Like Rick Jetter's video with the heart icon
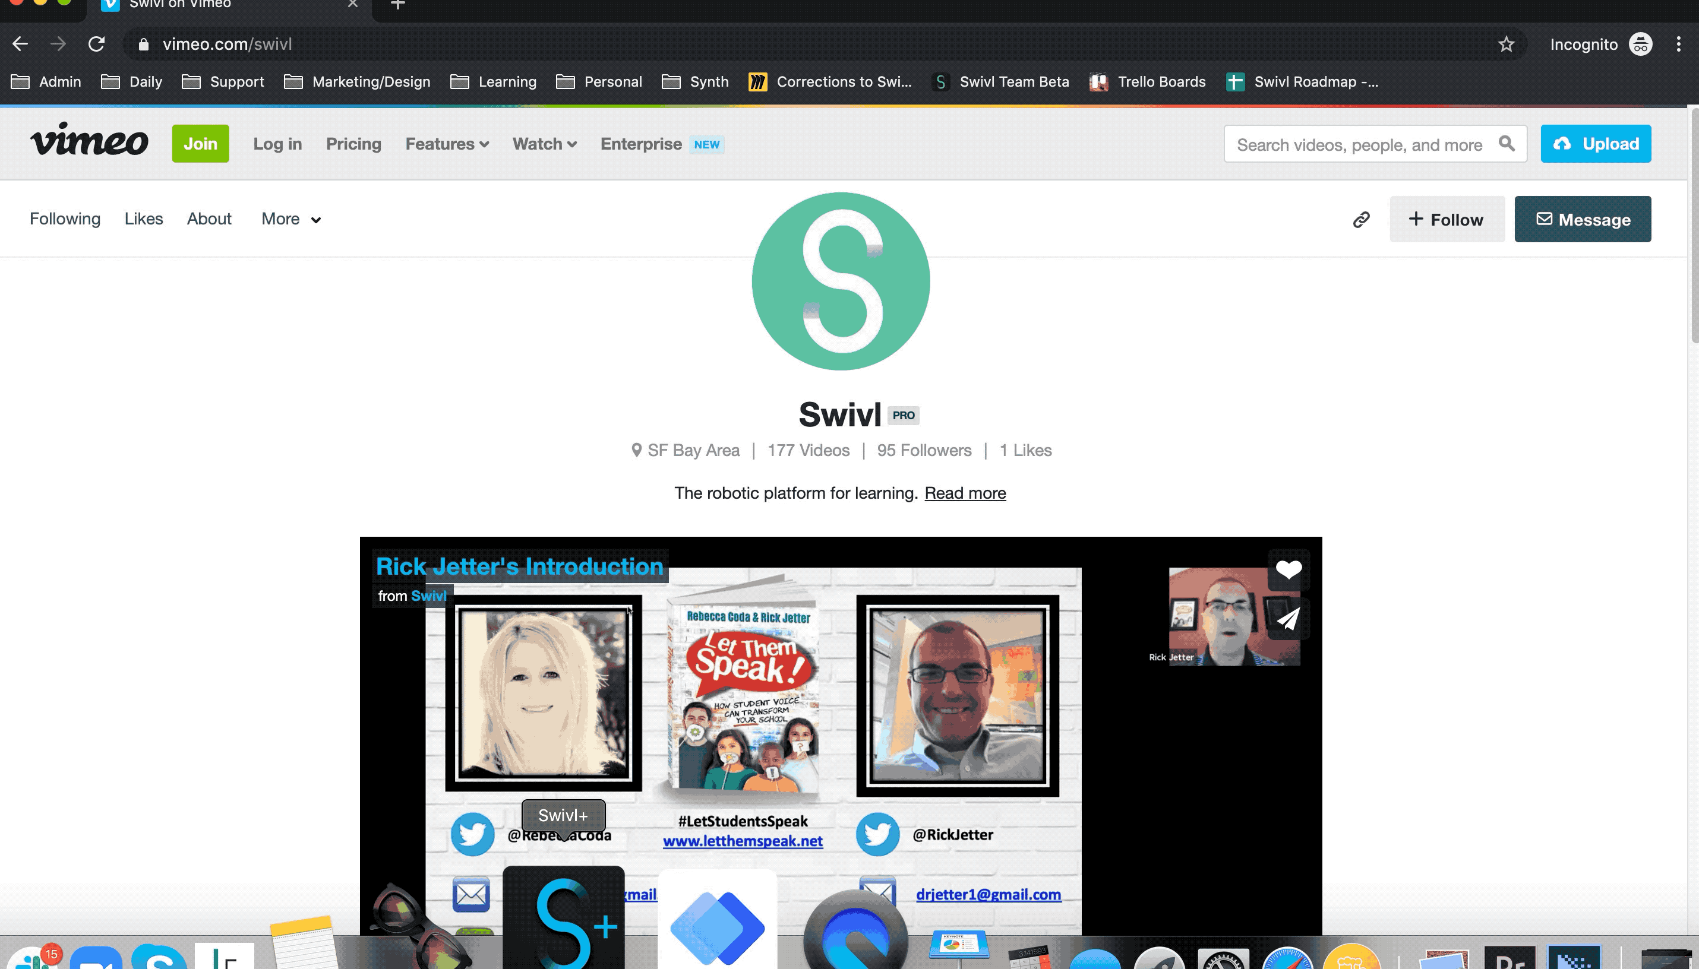 pos(1289,569)
